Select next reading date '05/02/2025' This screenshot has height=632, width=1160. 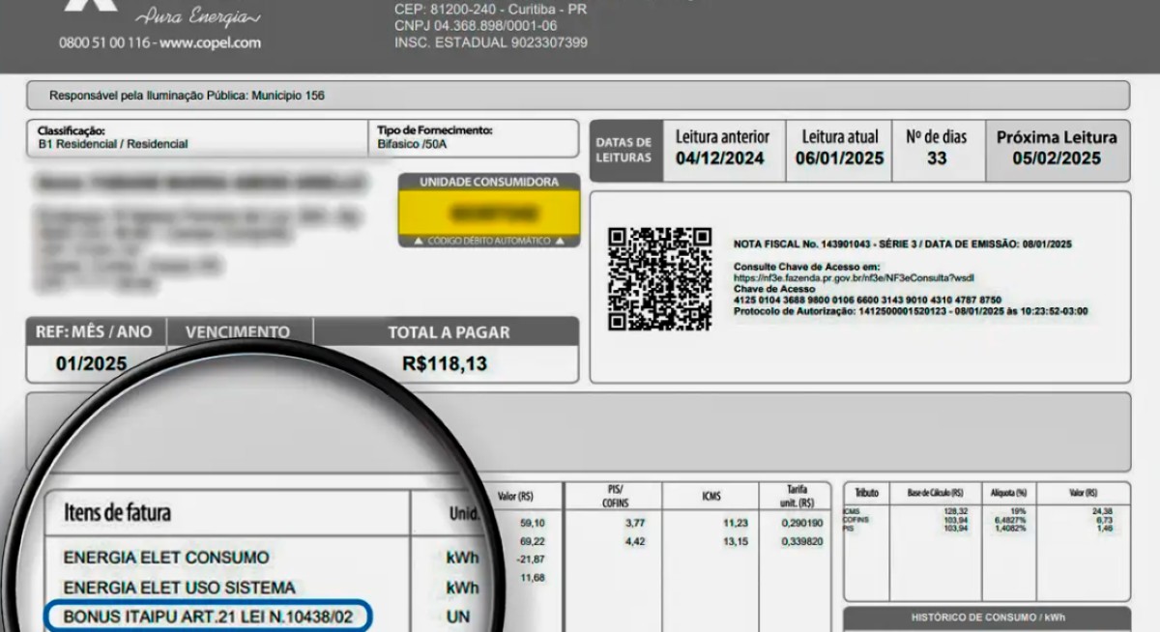tap(1057, 158)
